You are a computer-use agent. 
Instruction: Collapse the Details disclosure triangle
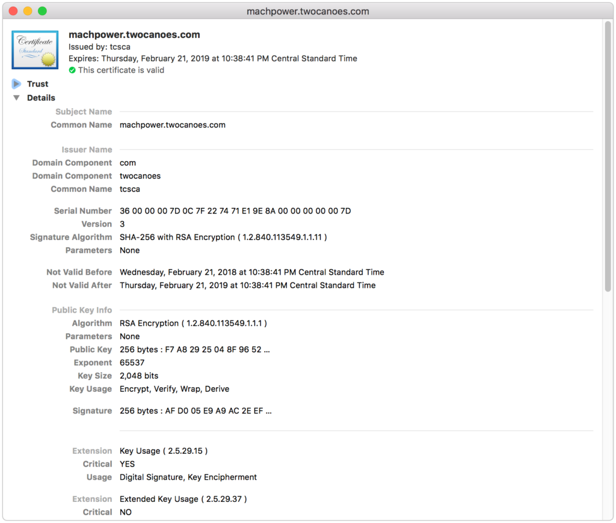(16, 98)
